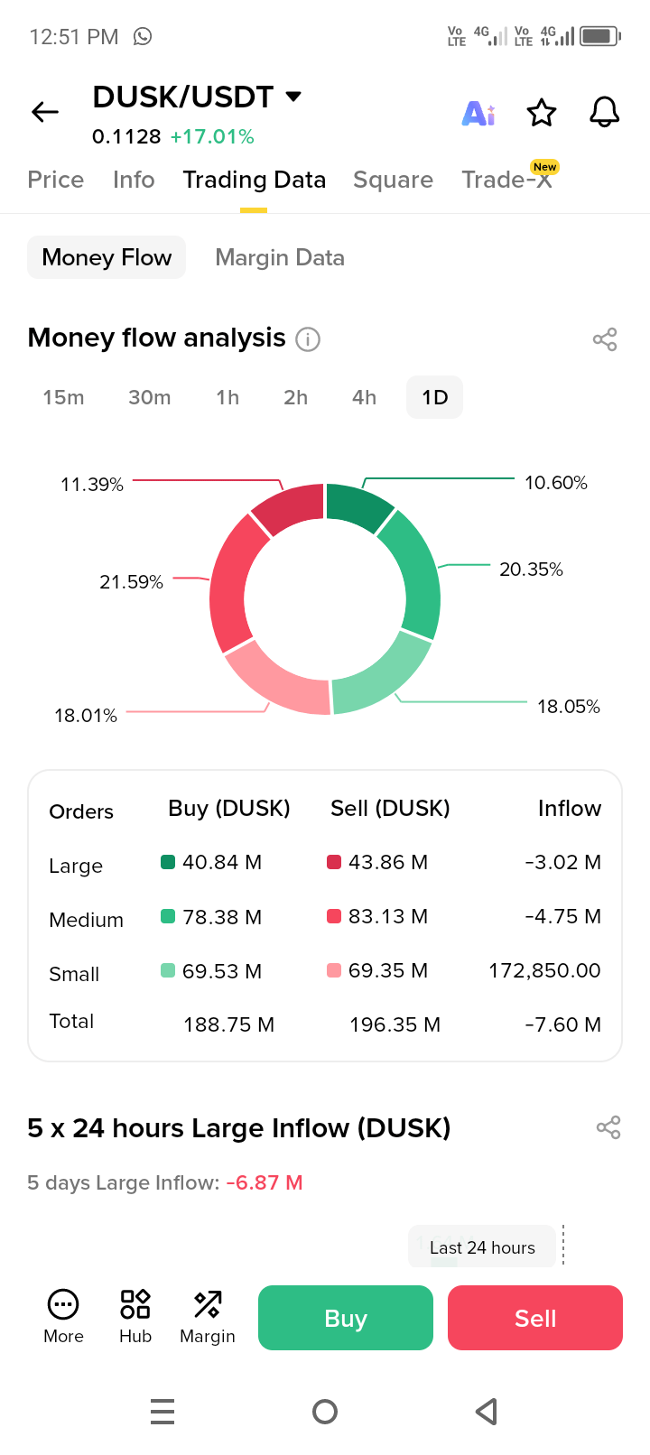Add DUSK/USDT to favorites star

[x=542, y=113]
